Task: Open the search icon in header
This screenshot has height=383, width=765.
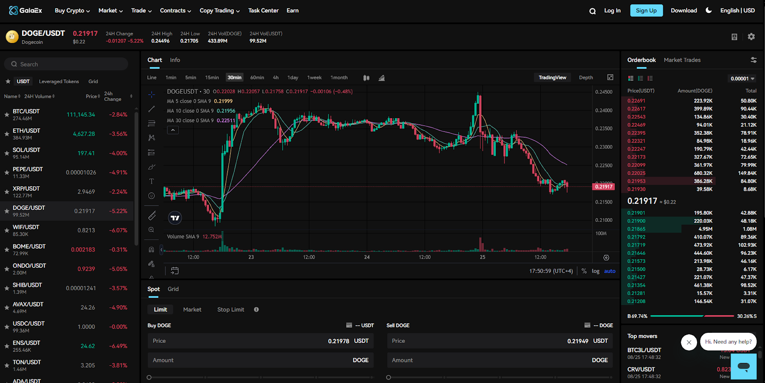Action: pyautogui.click(x=592, y=11)
